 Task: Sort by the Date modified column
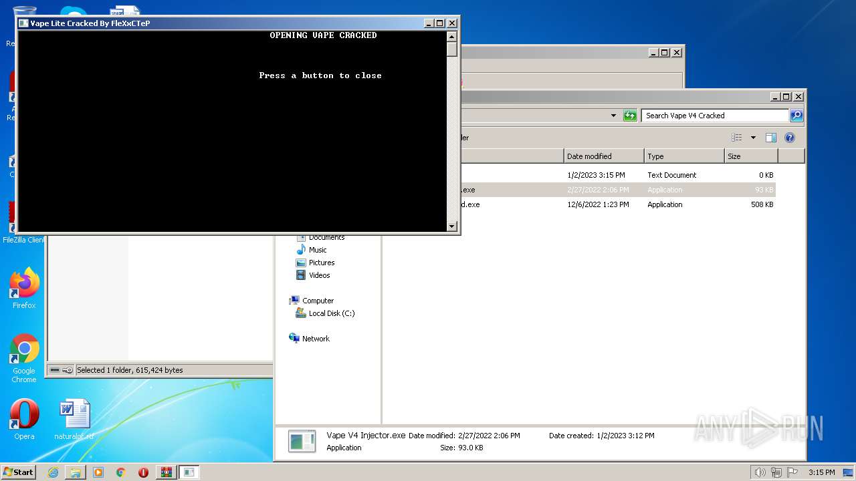point(604,156)
